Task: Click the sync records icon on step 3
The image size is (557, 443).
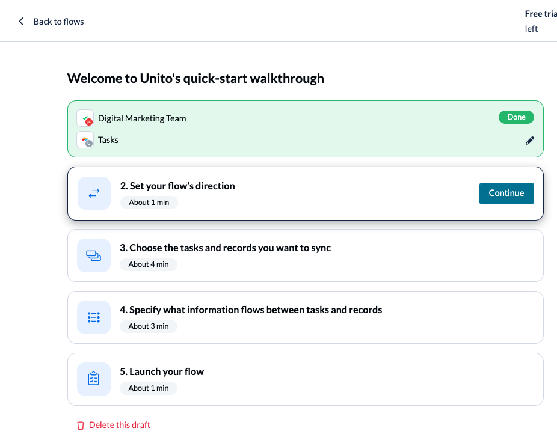Action: (x=94, y=255)
